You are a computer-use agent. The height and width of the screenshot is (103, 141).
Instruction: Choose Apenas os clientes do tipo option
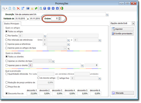tap(7, 61)
